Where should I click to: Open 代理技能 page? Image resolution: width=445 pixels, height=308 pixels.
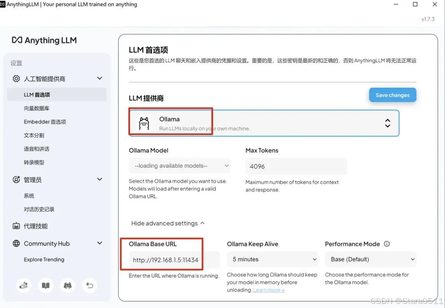pos(36,226)
